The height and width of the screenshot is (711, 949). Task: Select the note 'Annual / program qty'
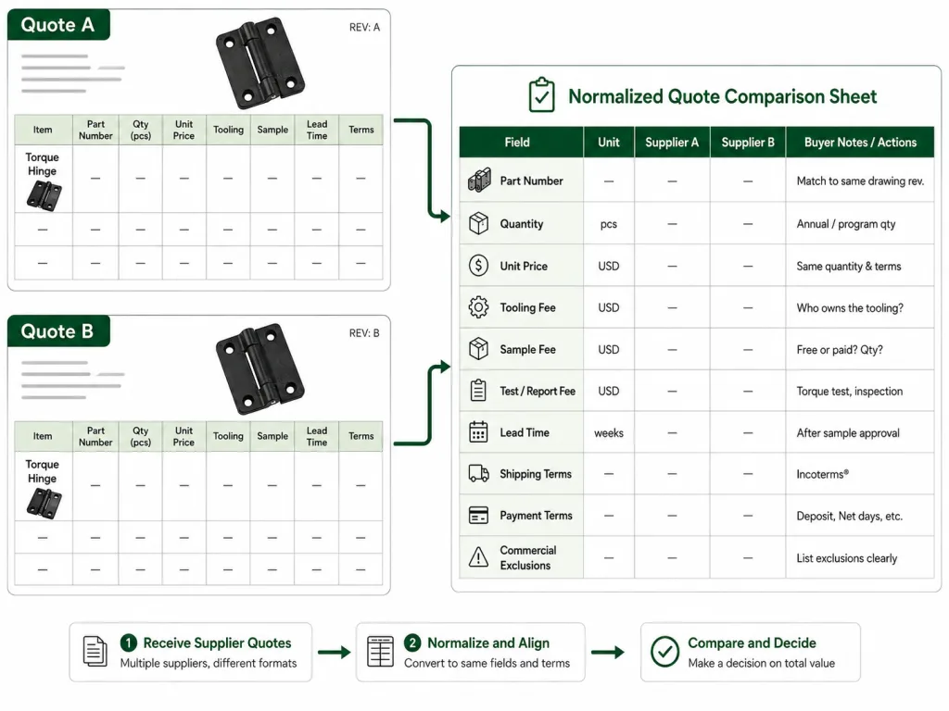point(845,224)
